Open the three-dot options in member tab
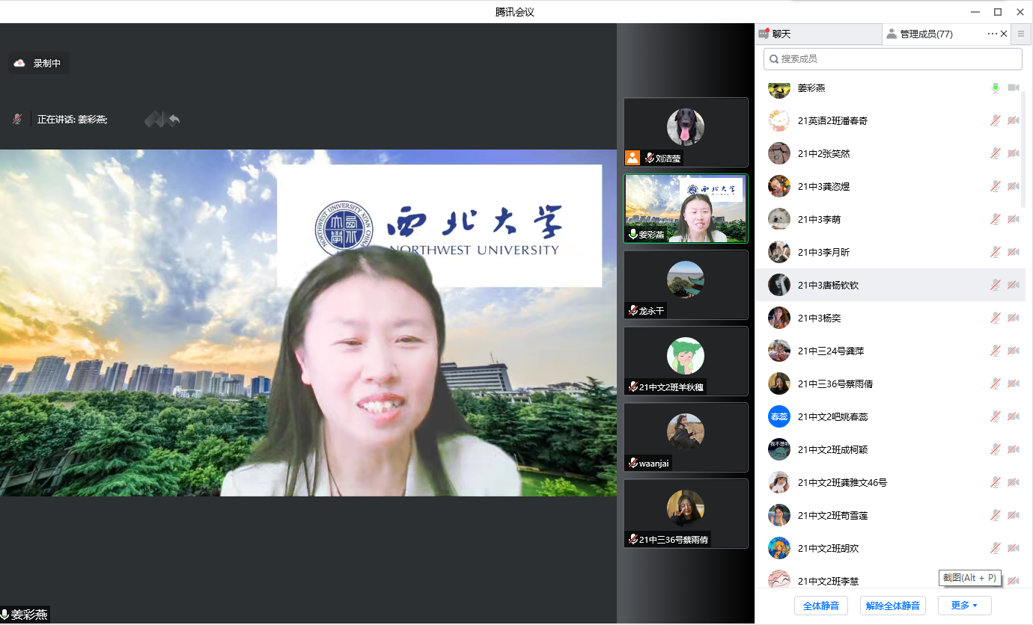 [992, 34]
